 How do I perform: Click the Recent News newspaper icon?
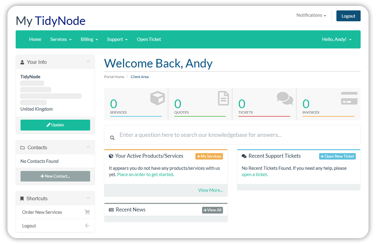tap(111, 210)
